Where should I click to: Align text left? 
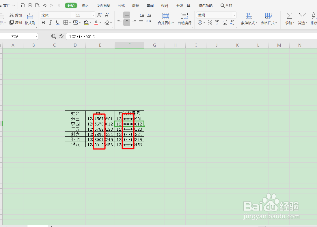tap(120, 22)
